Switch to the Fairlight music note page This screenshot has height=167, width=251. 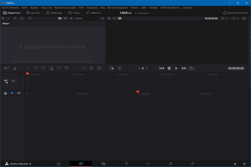[x=170, y=163]
